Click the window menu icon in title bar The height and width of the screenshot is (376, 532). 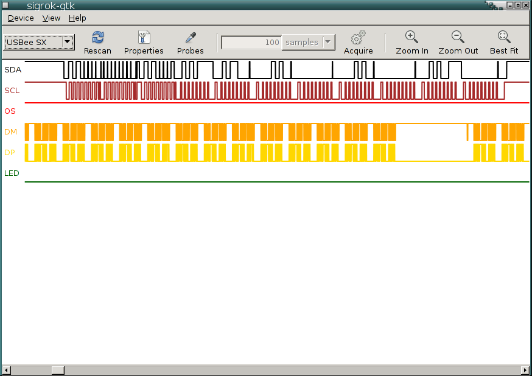[6, 5]
